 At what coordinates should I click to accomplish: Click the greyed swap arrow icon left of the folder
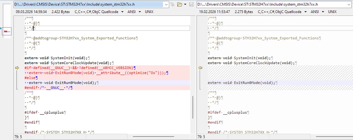click(172, 4)
